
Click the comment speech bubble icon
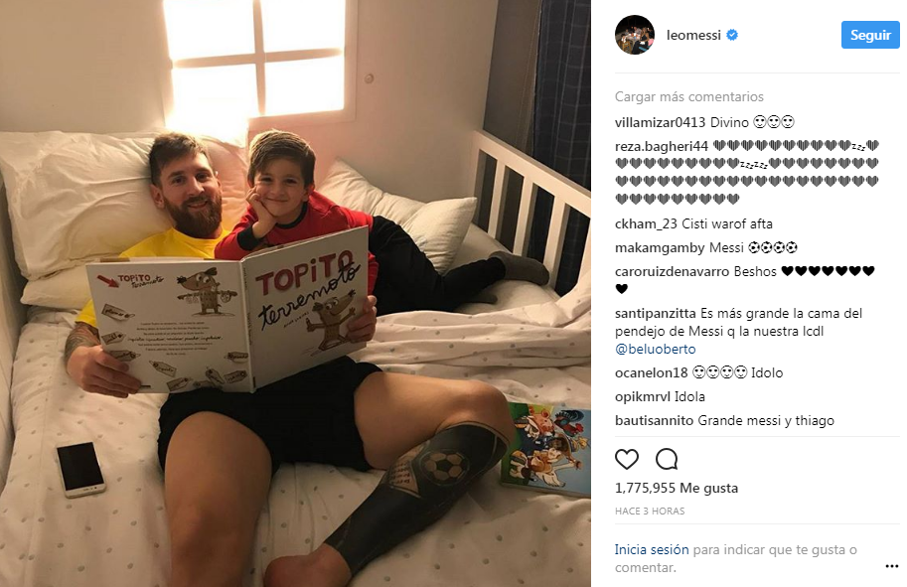[x=667, y=459]
